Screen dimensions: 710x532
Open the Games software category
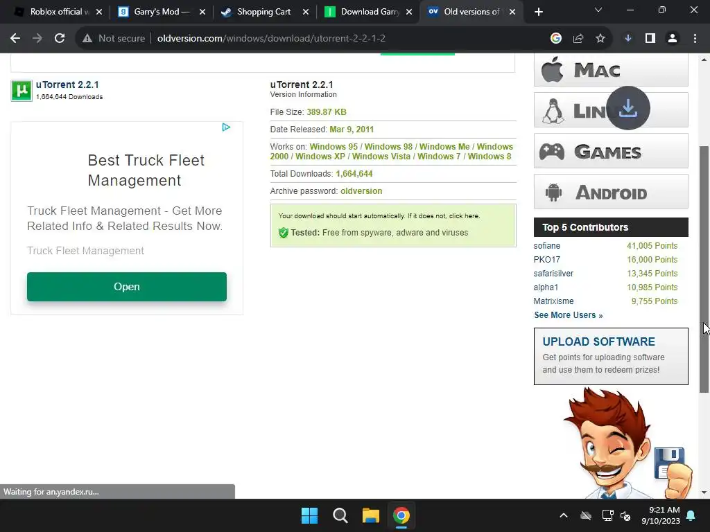click(611, 151)
